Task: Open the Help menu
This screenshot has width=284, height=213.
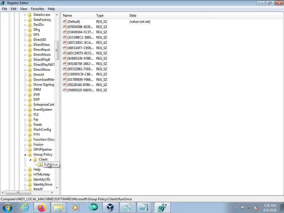Action: click(51, 9)
